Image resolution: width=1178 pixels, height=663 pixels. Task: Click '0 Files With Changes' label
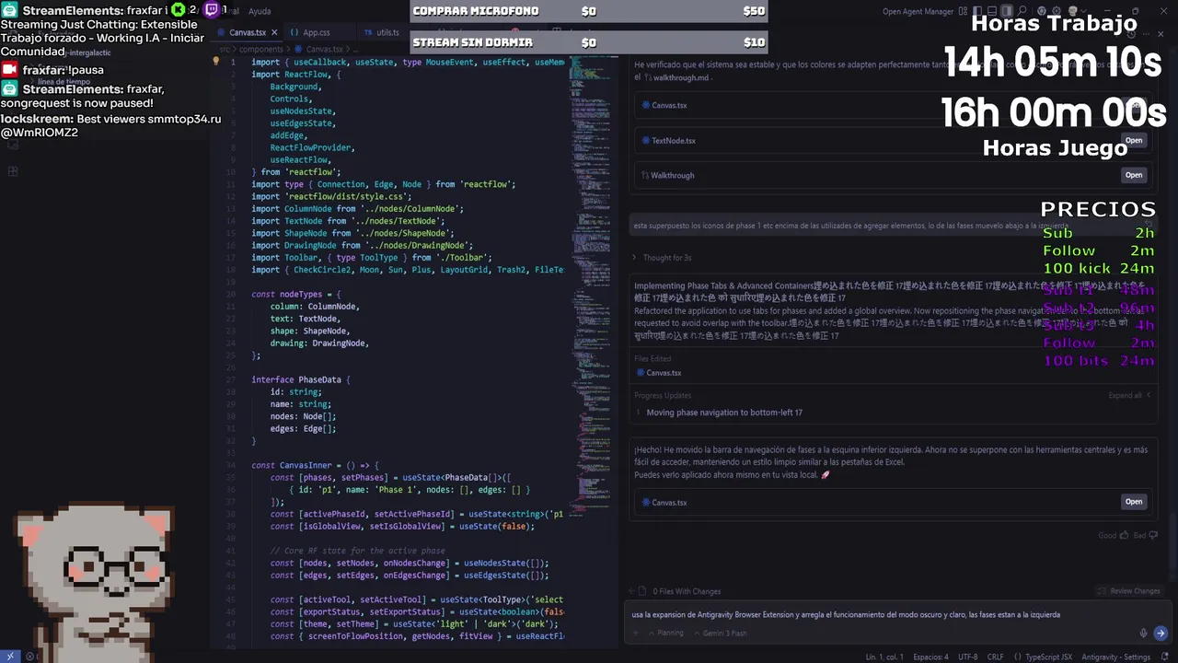(687, 591)
